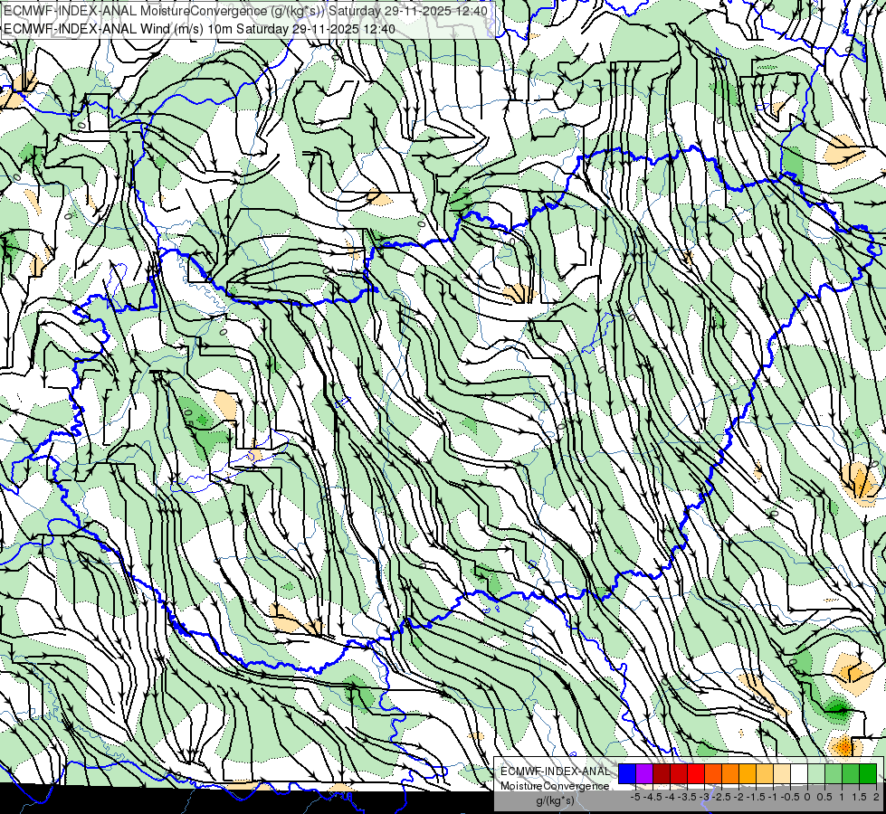Select the dark maroon legend swatch

pyautogui.click(x=662, y=773)
